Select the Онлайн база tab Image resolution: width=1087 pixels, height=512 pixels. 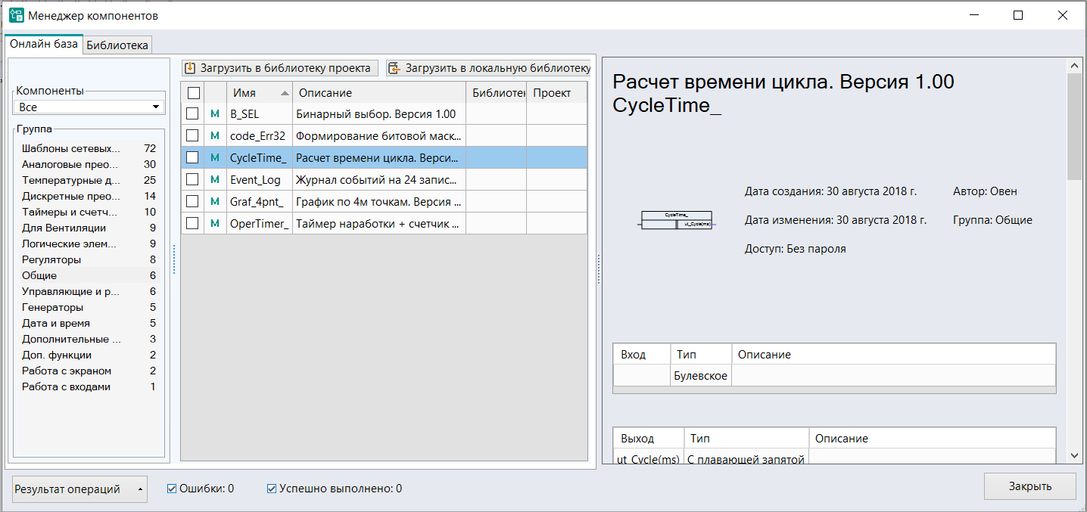click(x=43, y=45)
